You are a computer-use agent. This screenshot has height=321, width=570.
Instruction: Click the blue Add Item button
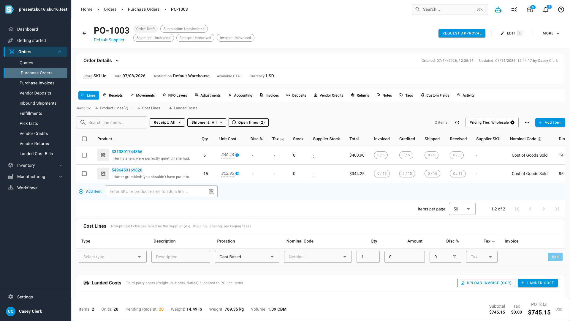(550, 122)
